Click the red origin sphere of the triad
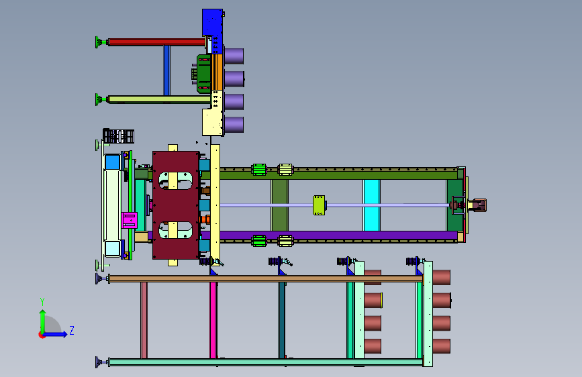The height and width of the screenshot is (377, 582). tap(42, 335)
